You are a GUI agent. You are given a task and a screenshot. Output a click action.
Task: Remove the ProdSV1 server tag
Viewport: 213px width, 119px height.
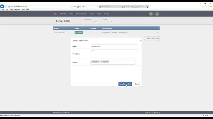93,62
